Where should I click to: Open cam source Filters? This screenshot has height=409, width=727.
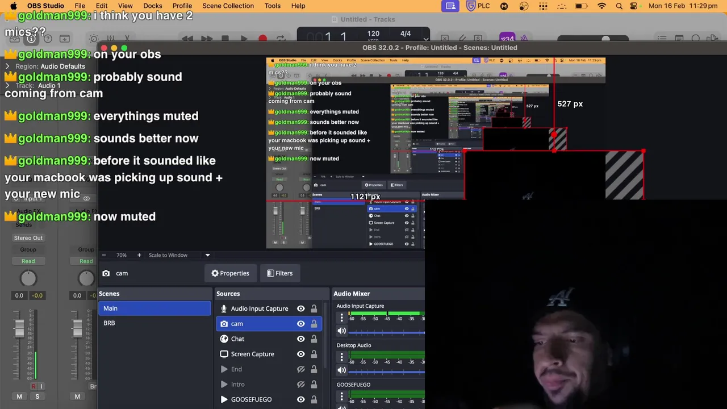(279, 273)
